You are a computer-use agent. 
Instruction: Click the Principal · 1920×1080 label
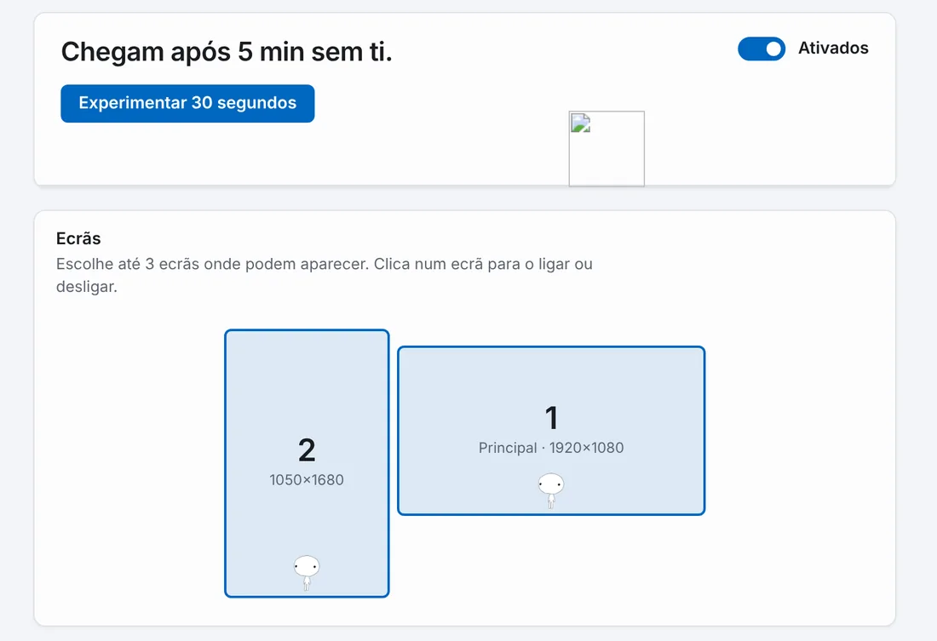click(x=551, y=448)
